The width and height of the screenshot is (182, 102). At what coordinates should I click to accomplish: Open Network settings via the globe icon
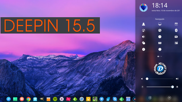click(160, 30)
